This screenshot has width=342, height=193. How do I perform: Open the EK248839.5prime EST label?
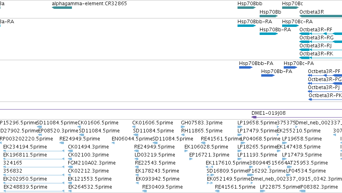25,187
